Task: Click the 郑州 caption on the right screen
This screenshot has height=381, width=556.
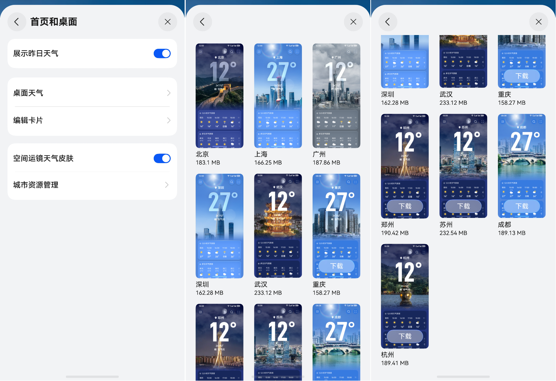Action: 388,225
